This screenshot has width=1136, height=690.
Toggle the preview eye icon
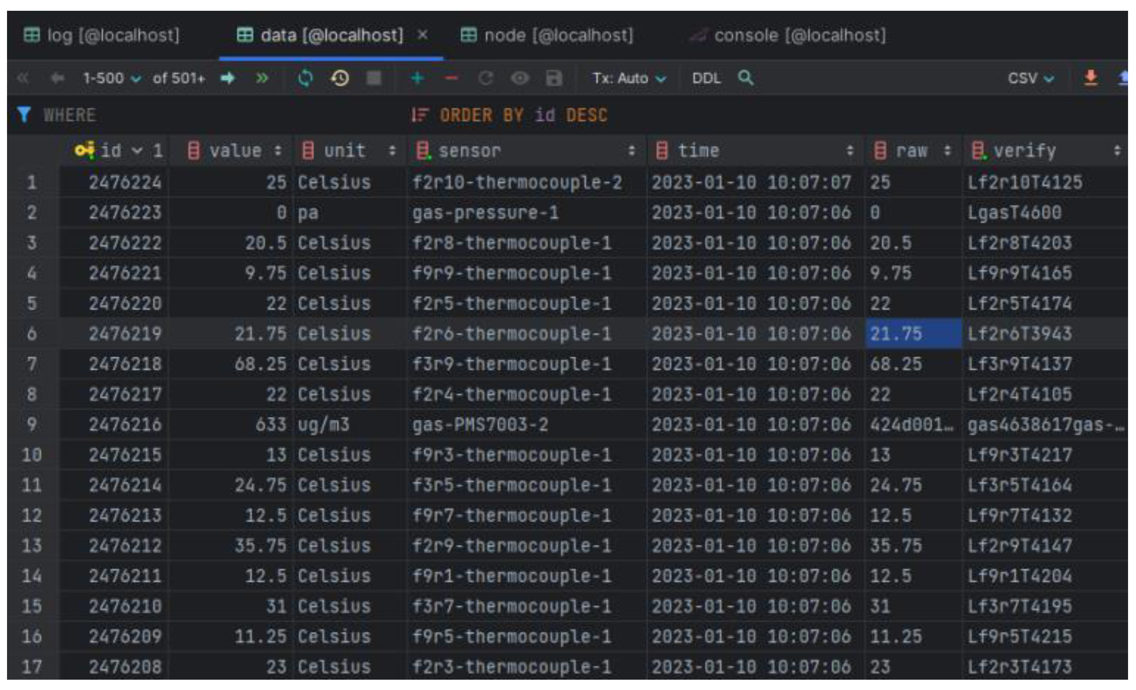[x=519, y=78]
